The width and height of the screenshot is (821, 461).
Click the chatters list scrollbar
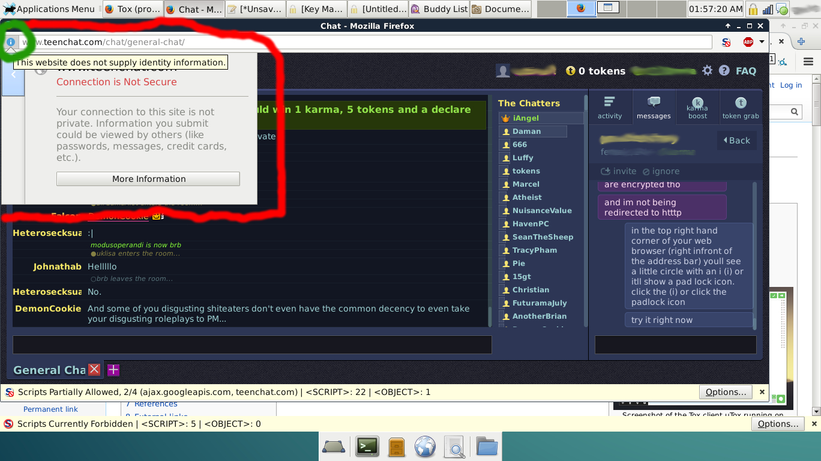pos(586,210)
